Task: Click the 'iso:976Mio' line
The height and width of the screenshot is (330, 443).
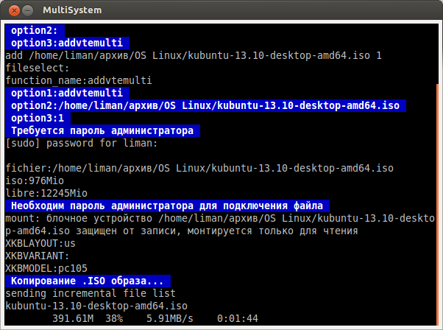Action: (35, 180)
